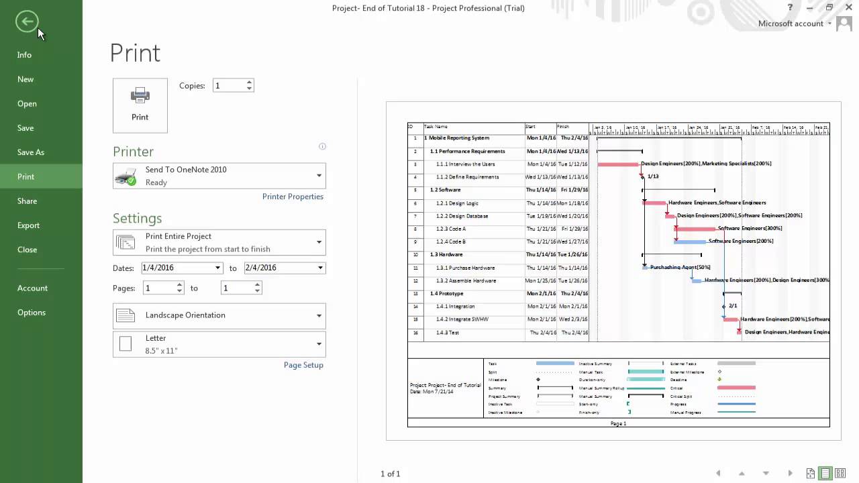
Task: Minimize the Project window
Action: pyautogui.click(x=810, y=7)
